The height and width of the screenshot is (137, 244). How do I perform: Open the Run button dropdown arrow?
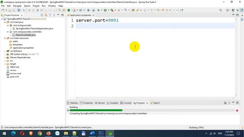108,10
